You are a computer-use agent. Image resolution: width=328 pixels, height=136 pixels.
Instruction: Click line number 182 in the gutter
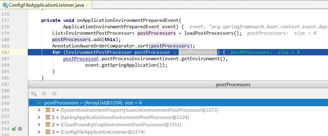pos(5,52)
